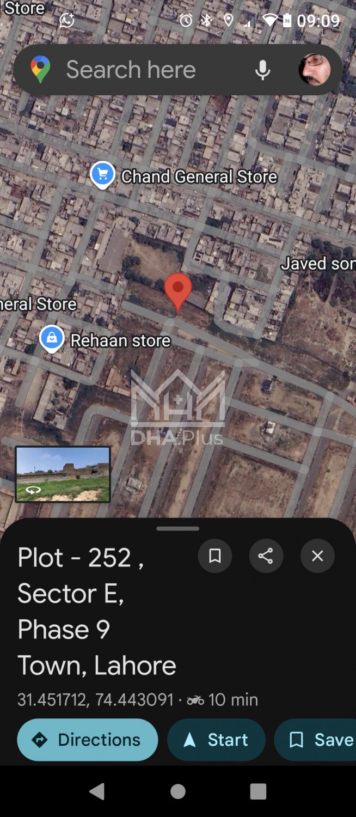Viewport: 356px width, 817px height.
Task: Go to Android home screen button
Action: tap(178, 791)
